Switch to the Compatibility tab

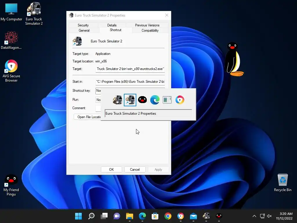pos(150,30)
